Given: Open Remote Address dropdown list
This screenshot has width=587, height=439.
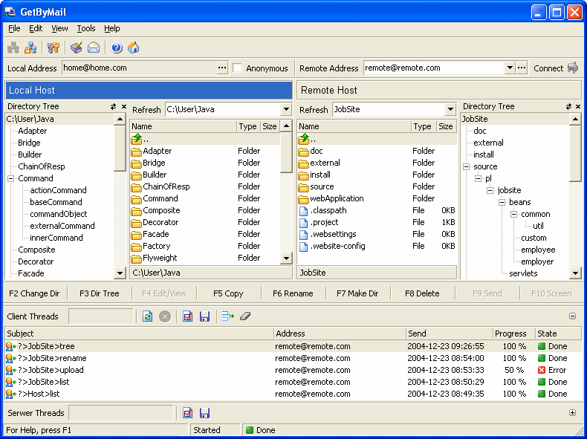Looking at the screenshot, I should [510, 68].
